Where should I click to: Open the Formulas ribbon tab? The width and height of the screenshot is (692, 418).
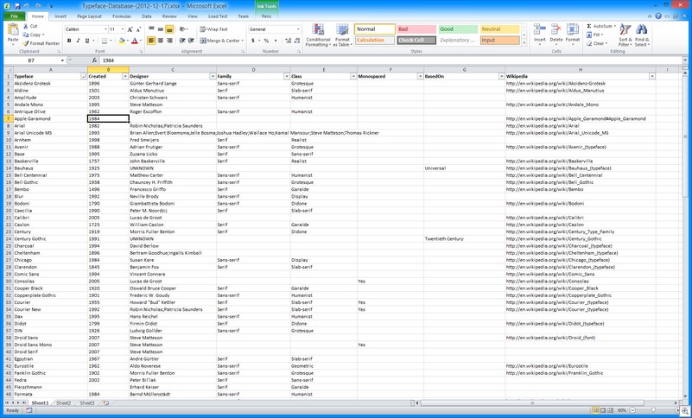tap(121, 16)
